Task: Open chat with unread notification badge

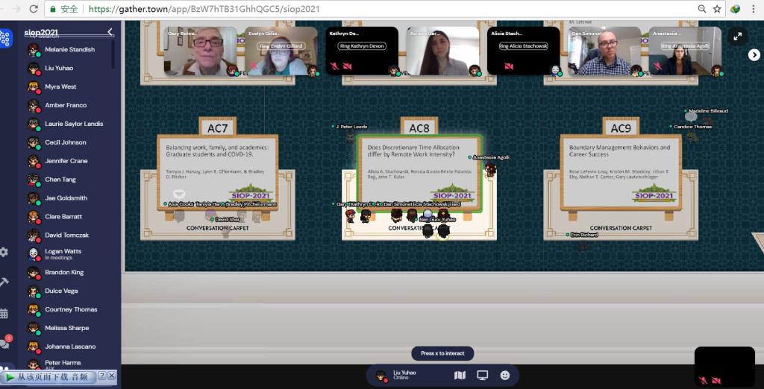Action: point(4,344)
